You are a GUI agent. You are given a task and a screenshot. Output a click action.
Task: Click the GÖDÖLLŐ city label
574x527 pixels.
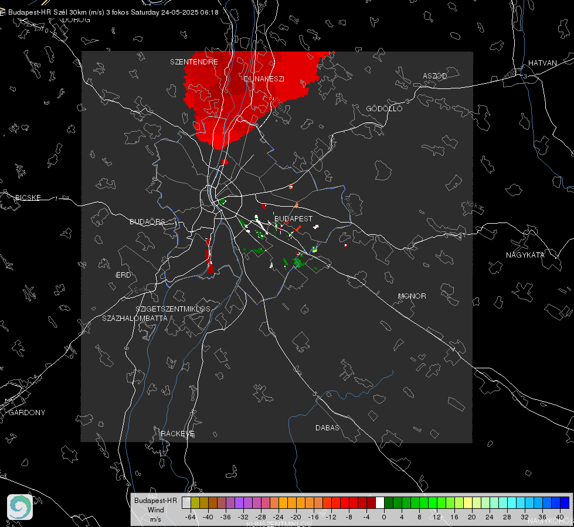pos(385,108)
